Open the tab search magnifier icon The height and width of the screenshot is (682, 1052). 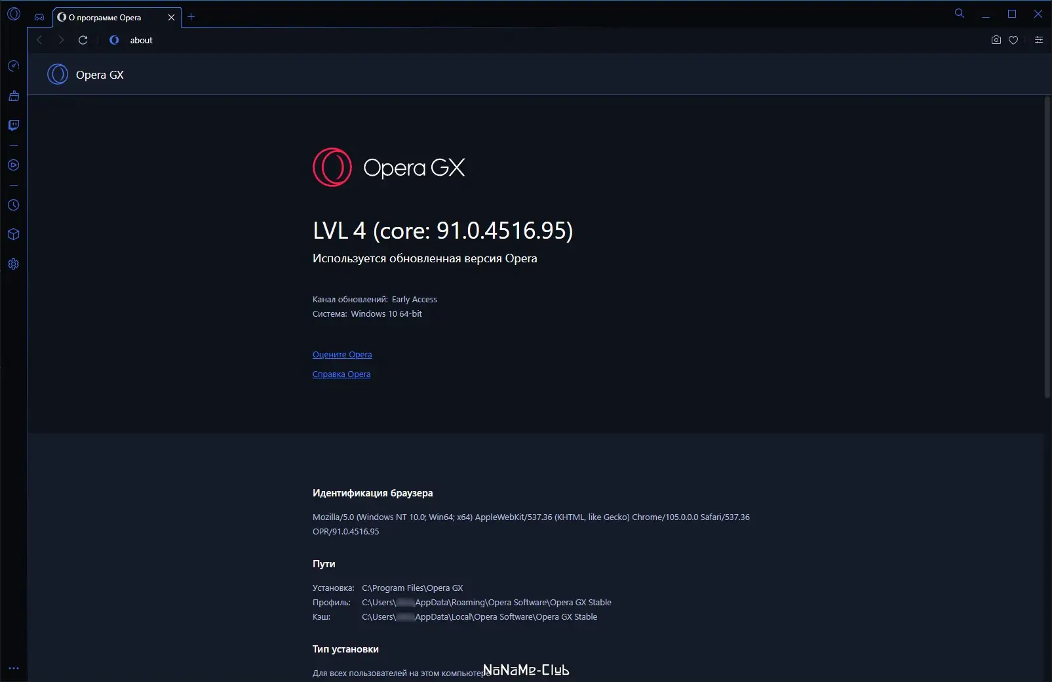click(960, 13)
